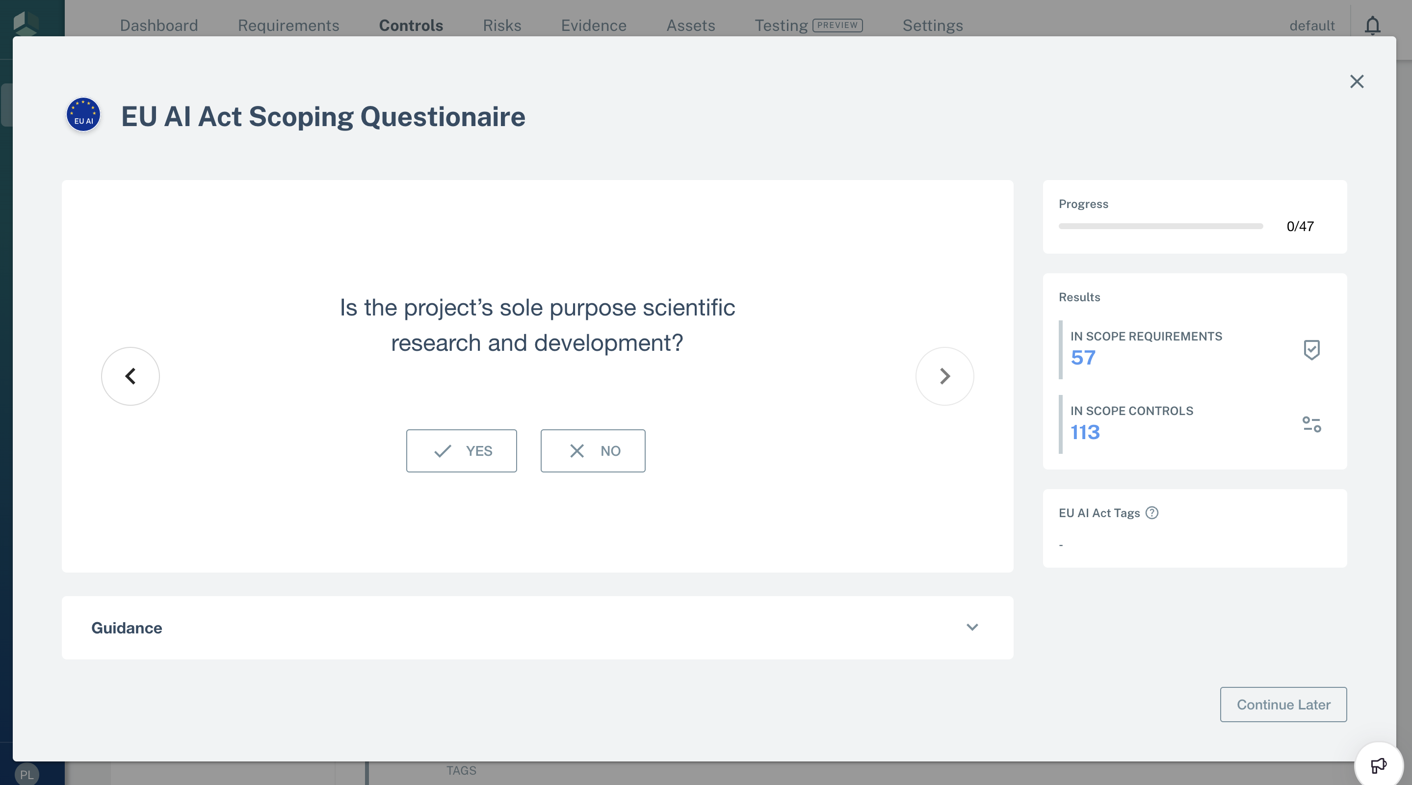Click the backward navigation arrow icon
This screenshot has width=1412, height=785.
(x=130, y=375)
